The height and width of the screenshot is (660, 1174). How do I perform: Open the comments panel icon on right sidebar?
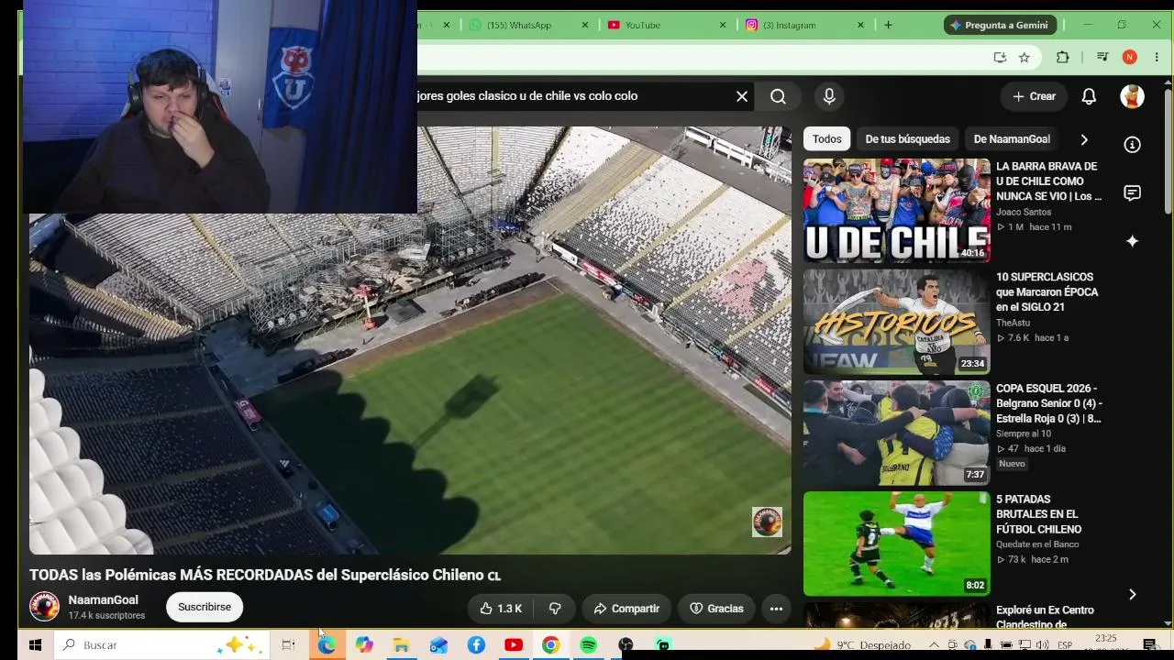[x=1133, y=193]
